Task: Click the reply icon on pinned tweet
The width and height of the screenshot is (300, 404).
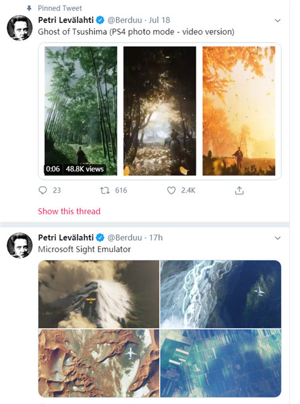Action: (43, 190)
